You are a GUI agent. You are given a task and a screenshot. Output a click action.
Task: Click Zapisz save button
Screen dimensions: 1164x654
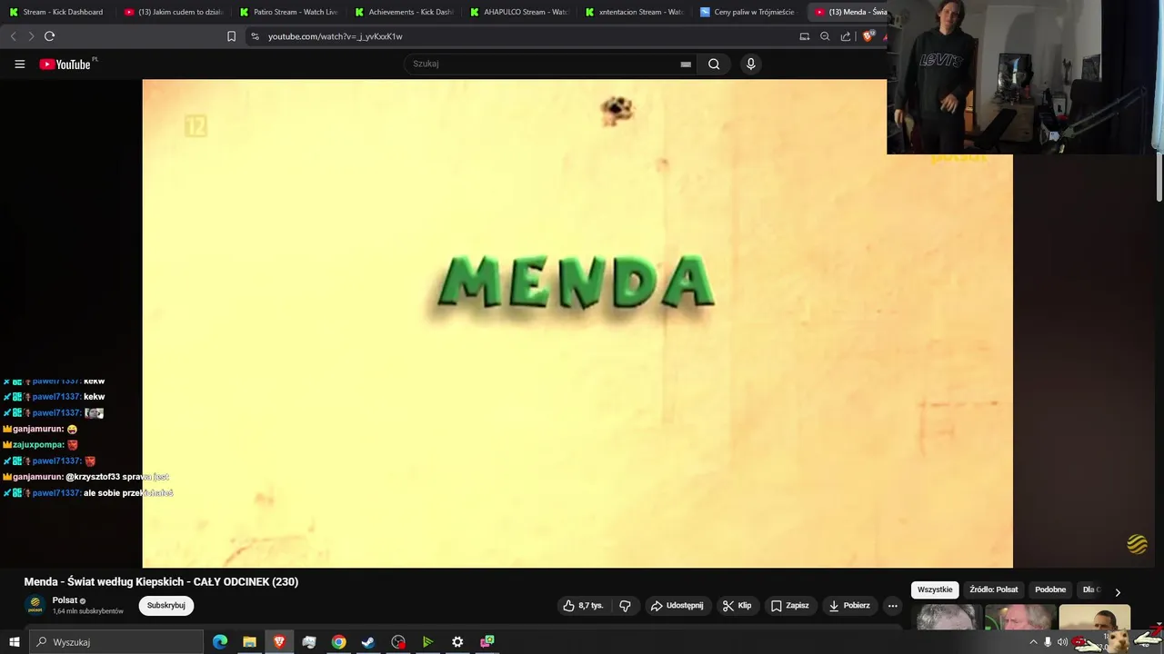(x=789, y=606)
